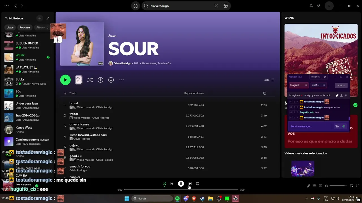This screenshot has width=362, height=203.
Task: Select the track 'deja vu'
Action: point(74,145)
